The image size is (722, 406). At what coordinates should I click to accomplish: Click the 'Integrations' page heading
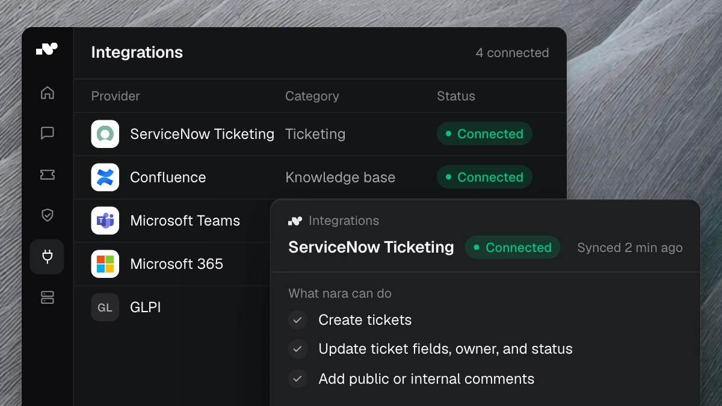click(137, 52)
